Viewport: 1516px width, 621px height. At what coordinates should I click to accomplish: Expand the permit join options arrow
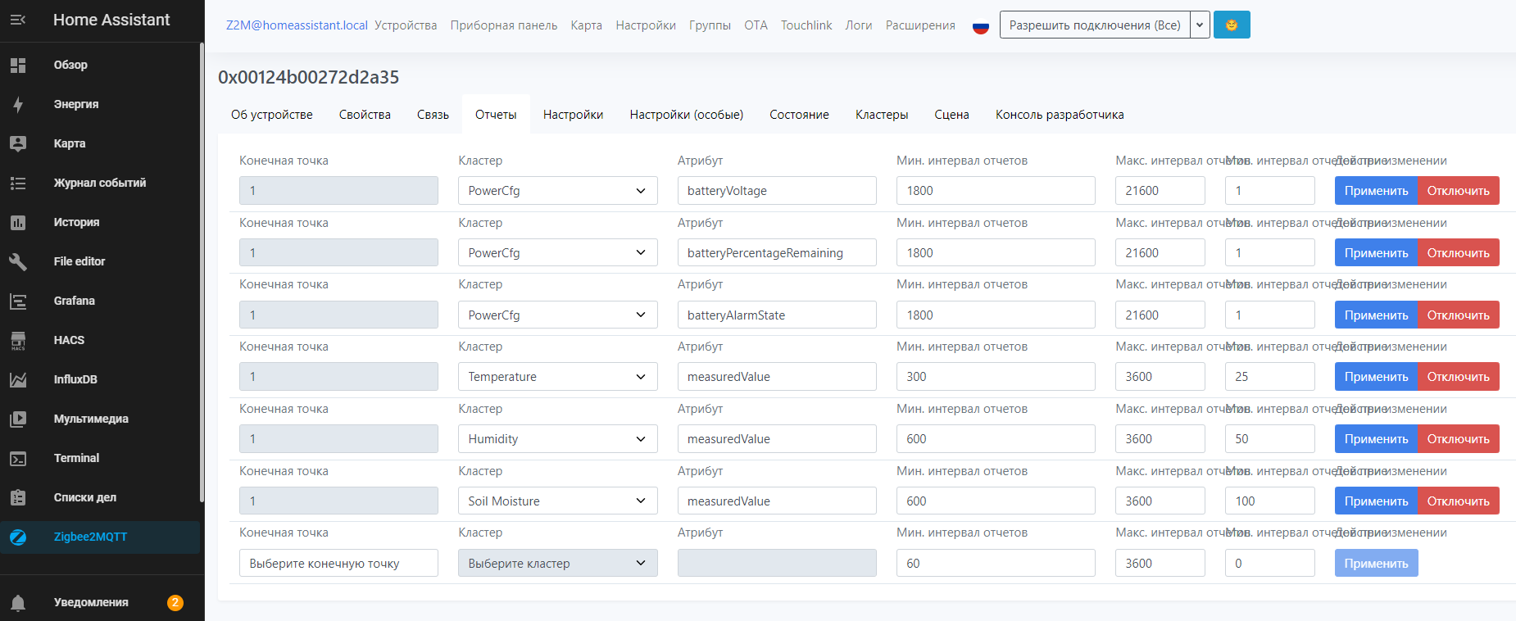1200,25
